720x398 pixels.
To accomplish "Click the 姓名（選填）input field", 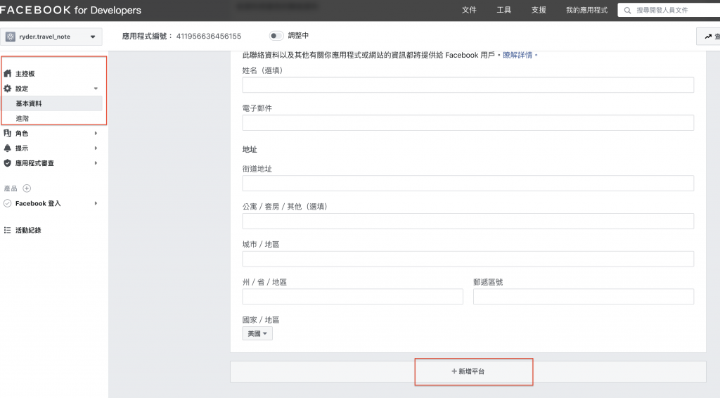I will coord(468,85).
